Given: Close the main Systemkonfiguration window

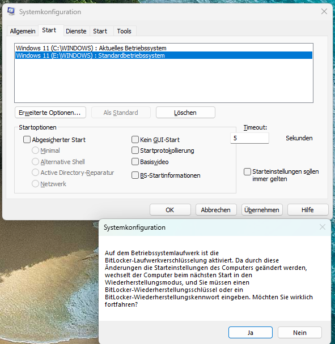Looking at the screenshot, I should click(324, 11).
